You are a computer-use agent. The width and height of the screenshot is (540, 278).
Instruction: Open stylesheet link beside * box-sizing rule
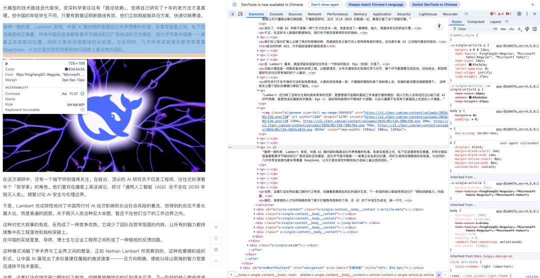(x=517, y=129)
